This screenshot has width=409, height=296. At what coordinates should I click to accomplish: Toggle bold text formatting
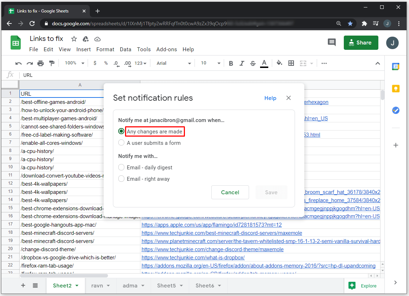click(x=231, y=63)
